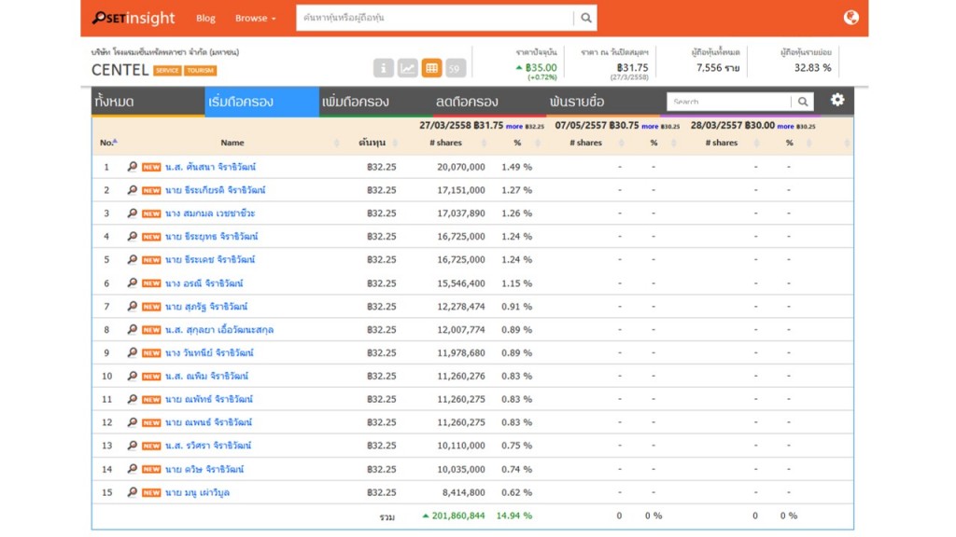The image size is (956, 537).
Task: Click magnifier icon in the 10,035,000 shares row
Action: [133, 469]
